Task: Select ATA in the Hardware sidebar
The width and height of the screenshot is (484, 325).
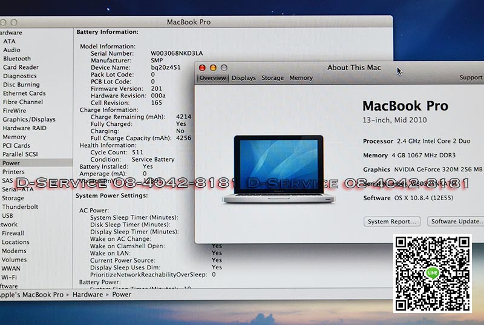Action: click(9, 41)
